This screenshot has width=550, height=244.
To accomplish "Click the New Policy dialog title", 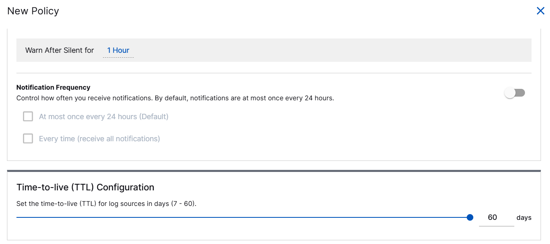I will tap(33, 11).
